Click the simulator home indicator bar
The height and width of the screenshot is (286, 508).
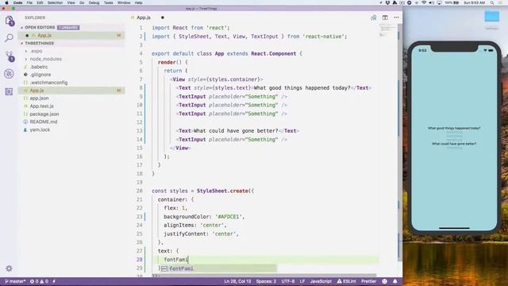tap(454, 228)
